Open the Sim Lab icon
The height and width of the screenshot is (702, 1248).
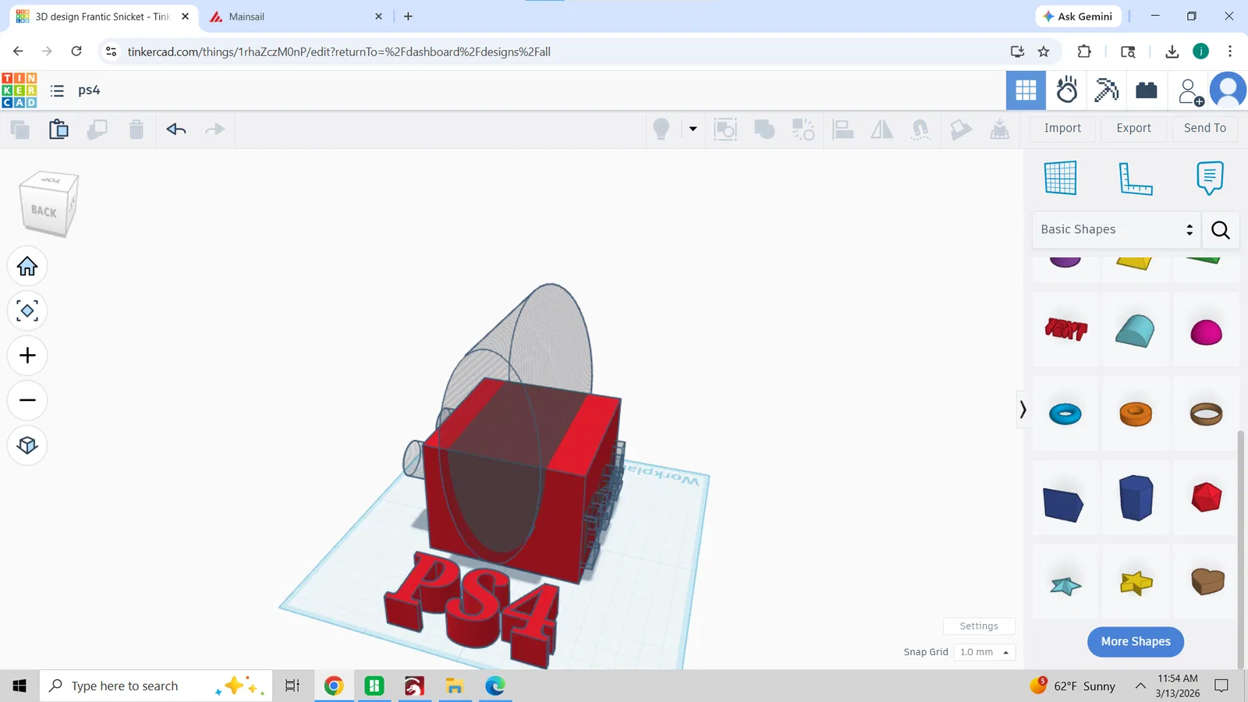tap(1066, 90)
